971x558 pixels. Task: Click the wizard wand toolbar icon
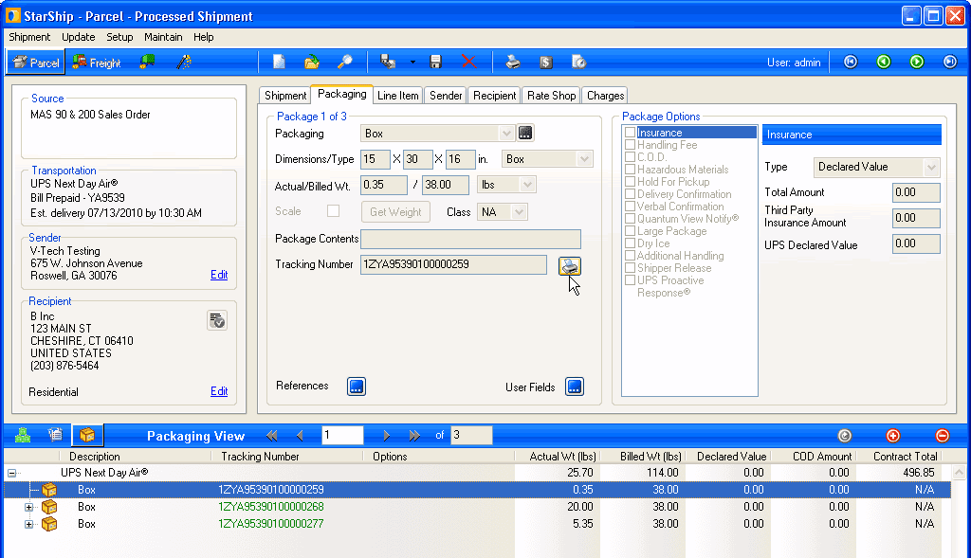(x=184, y=62)
